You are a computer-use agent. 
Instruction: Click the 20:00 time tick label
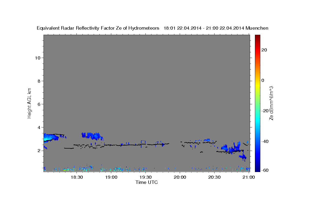coord(180,177)
